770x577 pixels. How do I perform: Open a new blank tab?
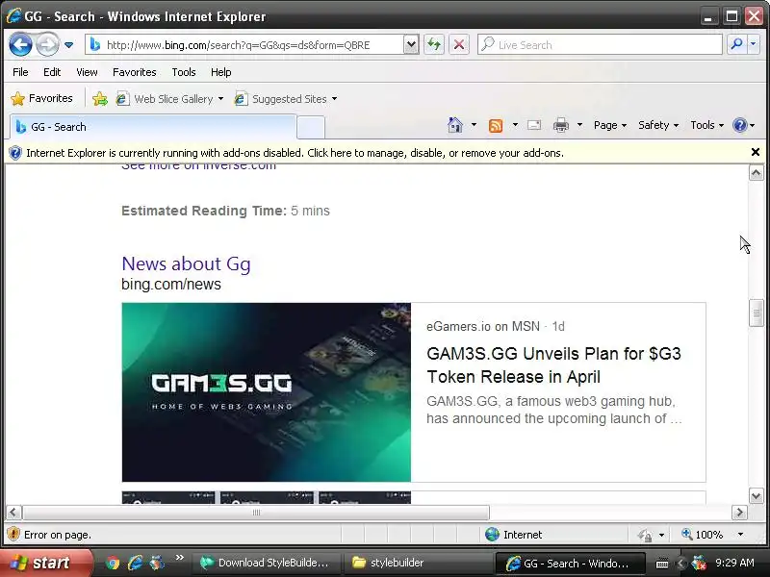click(x=311, y=128)
